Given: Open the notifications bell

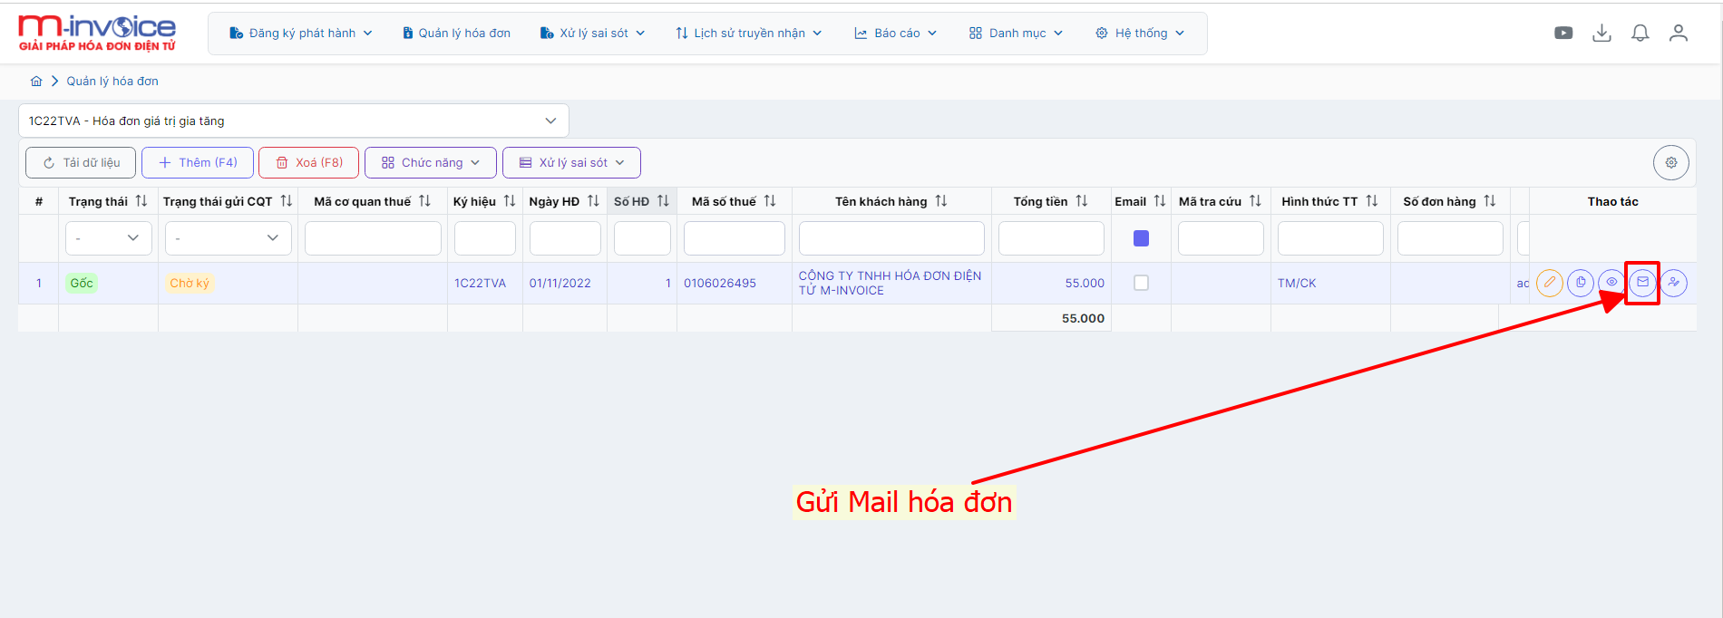Looking at the screenshot, I should coord(1640,33).
